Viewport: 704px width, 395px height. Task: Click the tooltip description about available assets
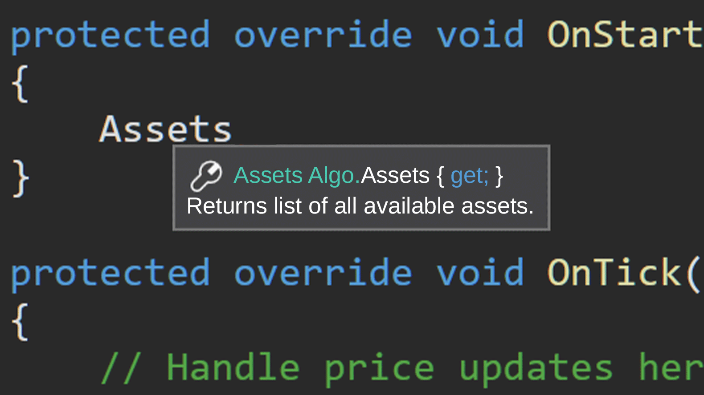360,206
